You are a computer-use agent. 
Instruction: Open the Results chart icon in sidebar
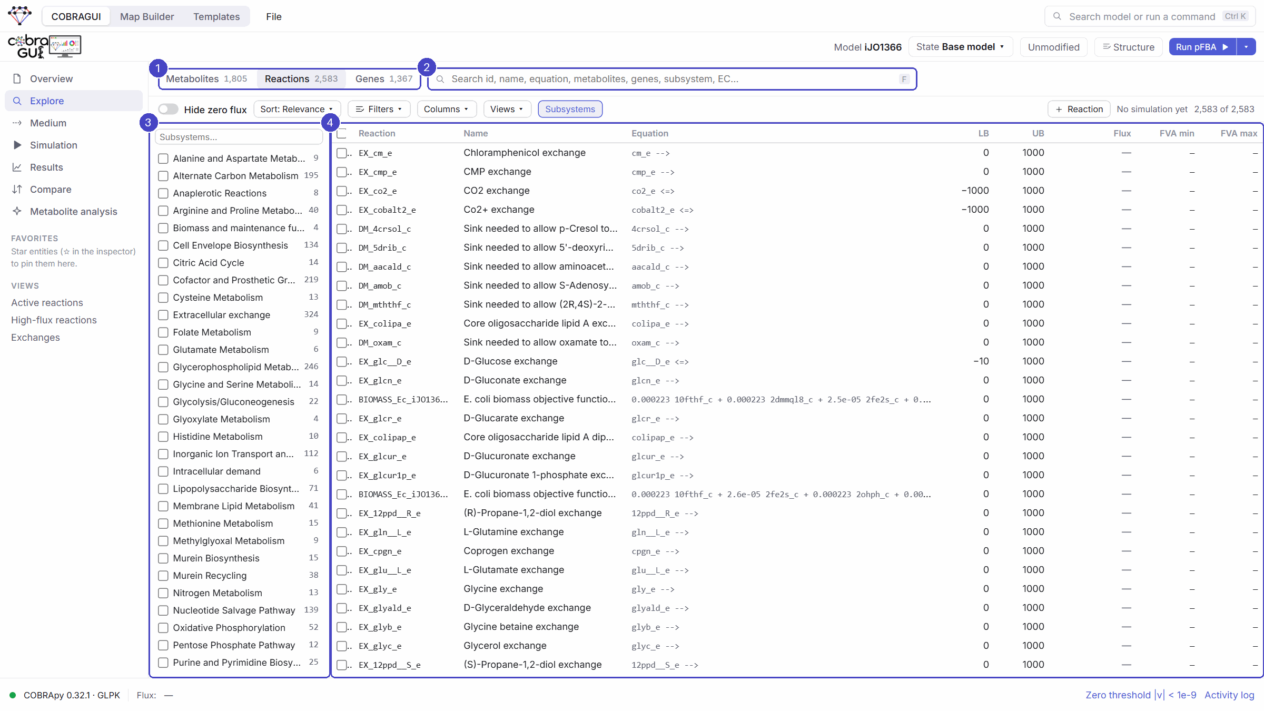(17, 167)
